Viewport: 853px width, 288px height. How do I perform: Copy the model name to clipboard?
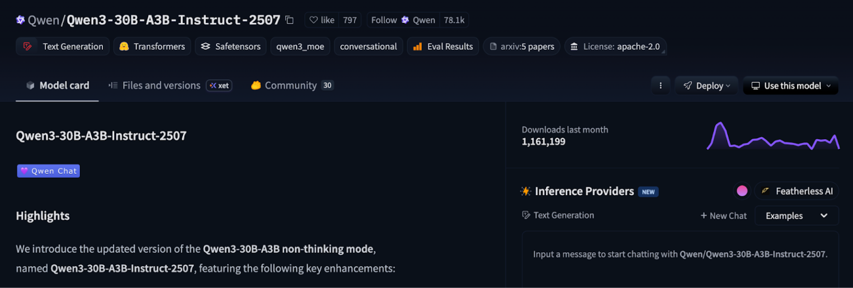point(289,20)
